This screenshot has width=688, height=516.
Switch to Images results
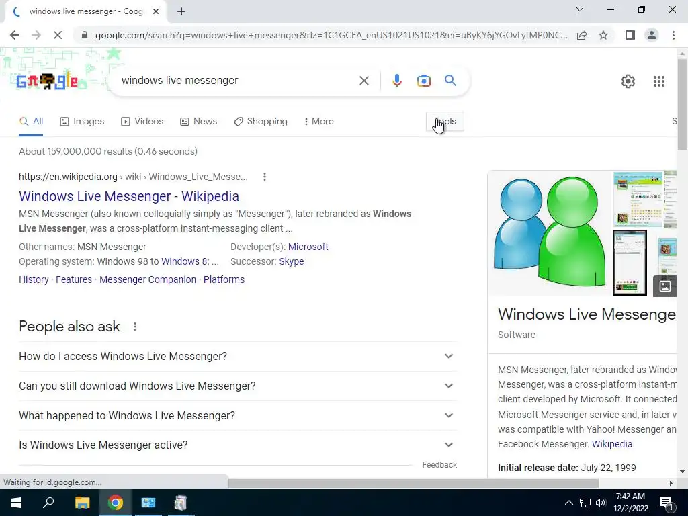82,122
